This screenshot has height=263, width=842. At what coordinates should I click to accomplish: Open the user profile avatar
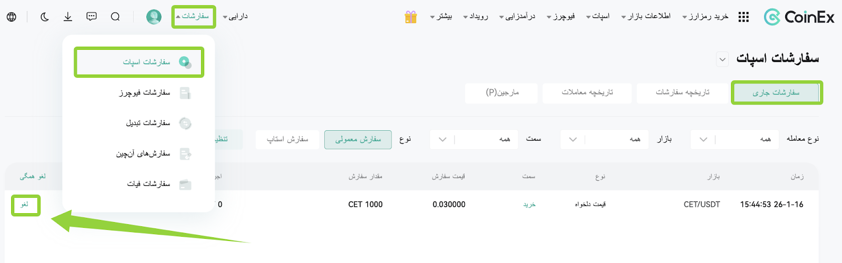click(154, 17)
